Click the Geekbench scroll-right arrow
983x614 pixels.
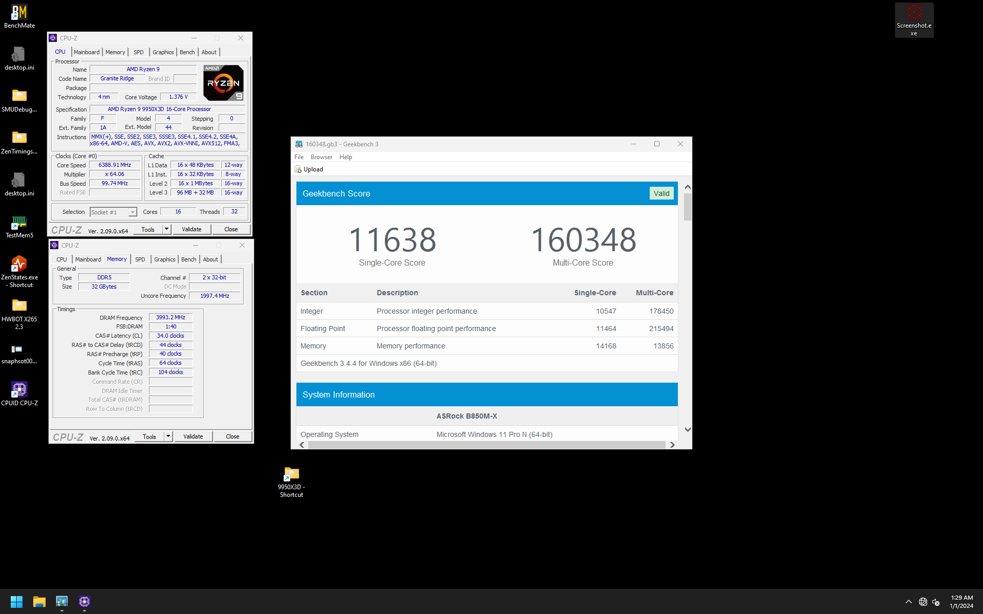672,445
